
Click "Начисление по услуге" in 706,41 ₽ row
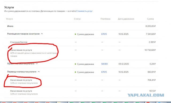click(x=21, y=80)
